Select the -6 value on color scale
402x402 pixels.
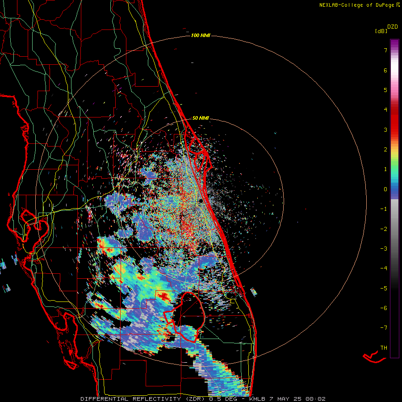384,308
